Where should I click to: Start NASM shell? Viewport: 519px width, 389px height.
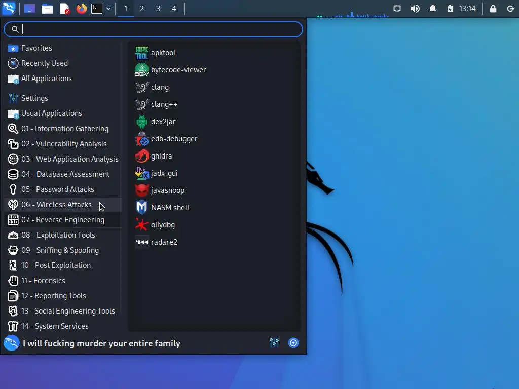tap(214, 207)
